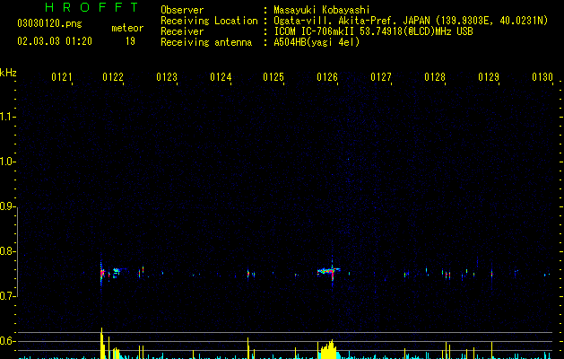Click the kHz axis unit label

pos(8,73)
